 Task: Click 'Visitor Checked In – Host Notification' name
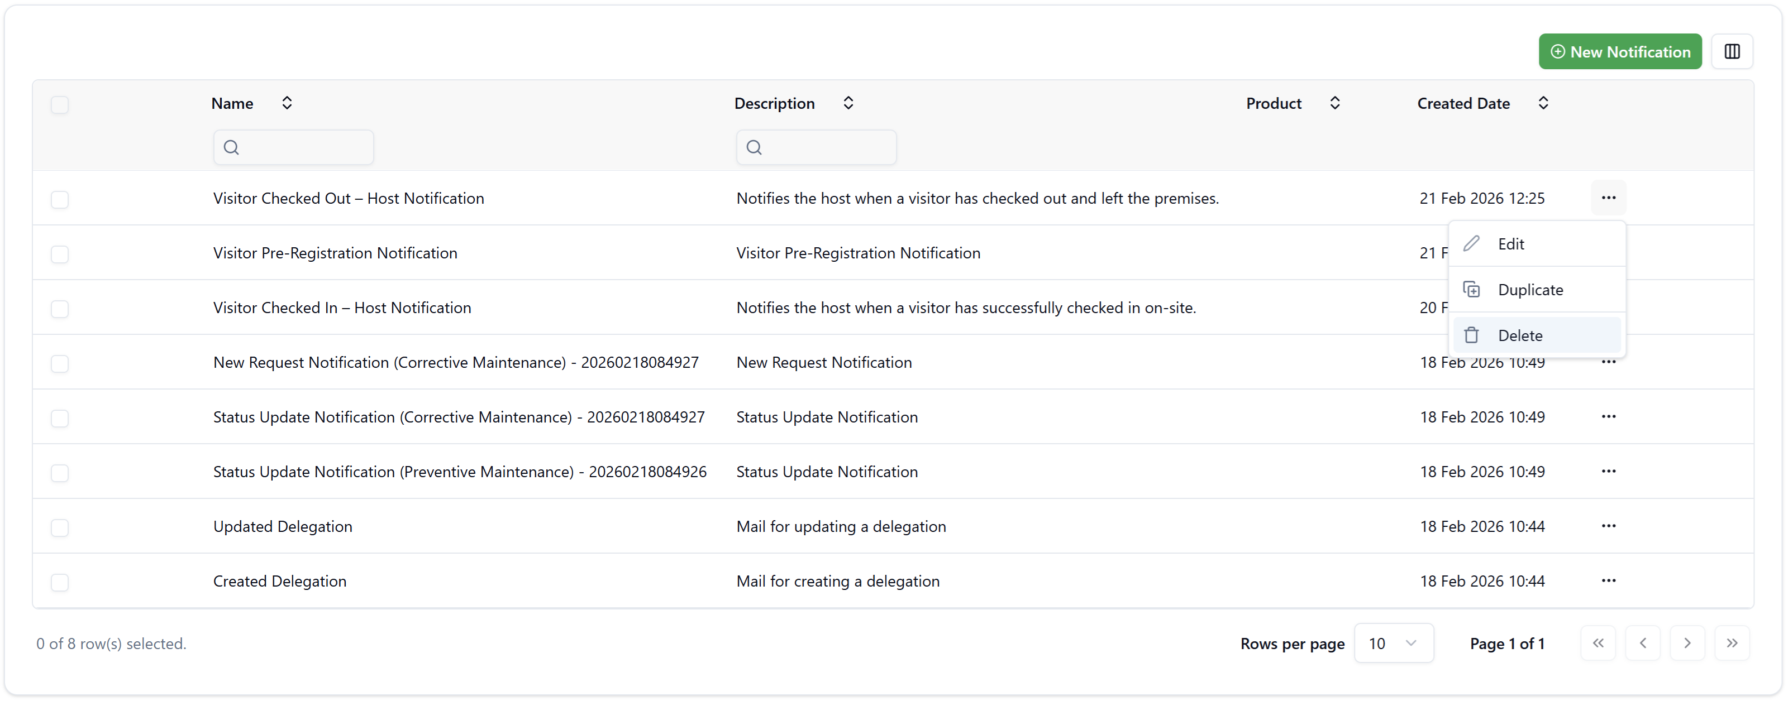[341, 308]
